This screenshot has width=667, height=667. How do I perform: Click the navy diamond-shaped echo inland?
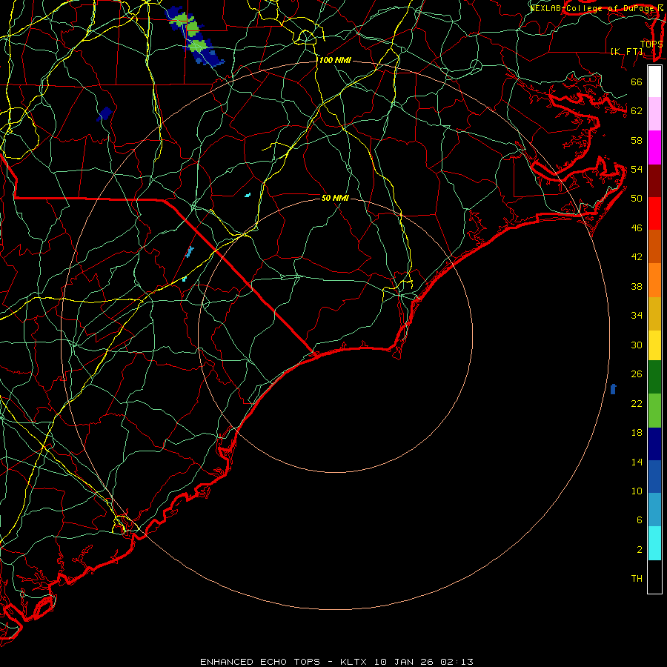[x=104, y=113]
